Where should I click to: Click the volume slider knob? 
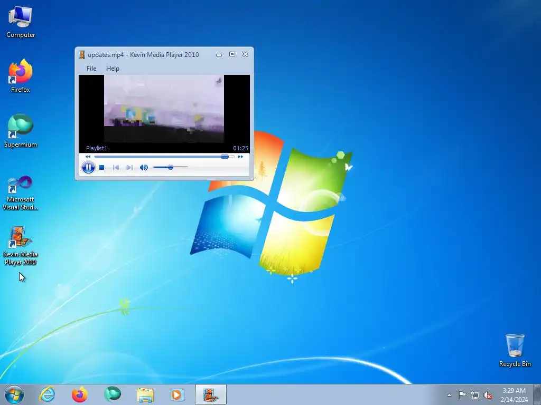pyautogui.click(x=171, y=167)
